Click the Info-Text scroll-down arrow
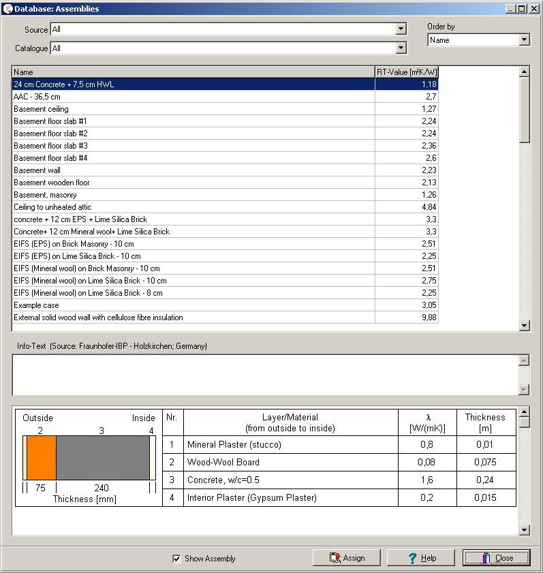This screenshot has width=543, height=573. click(524, 390)
